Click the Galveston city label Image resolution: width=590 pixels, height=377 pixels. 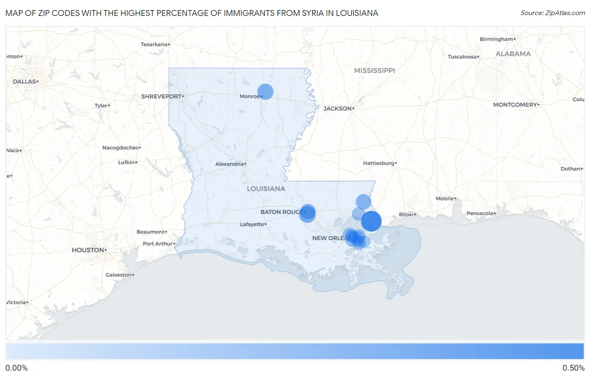click(x=119, y=275)
